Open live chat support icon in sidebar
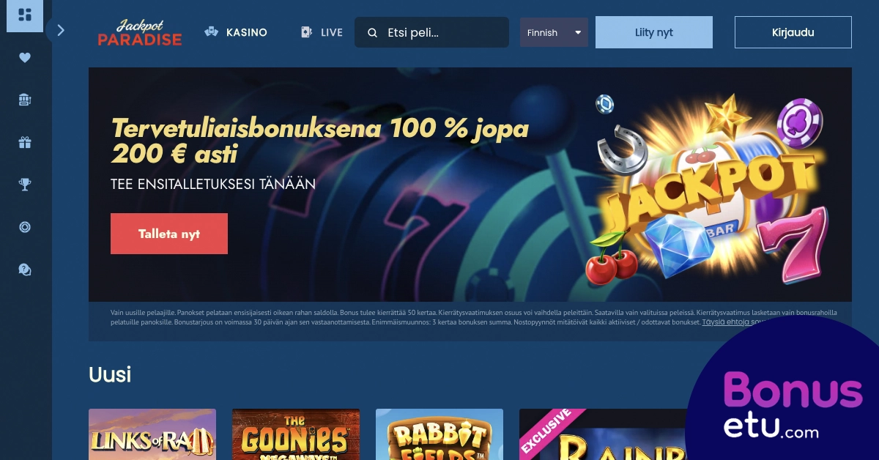Viewport: 879px width, 460px height. [25, 270]
